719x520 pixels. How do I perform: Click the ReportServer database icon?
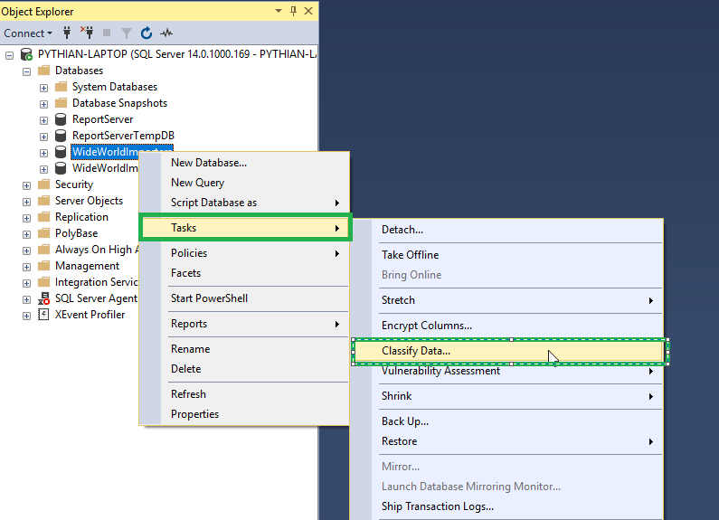tap(61, 119)
